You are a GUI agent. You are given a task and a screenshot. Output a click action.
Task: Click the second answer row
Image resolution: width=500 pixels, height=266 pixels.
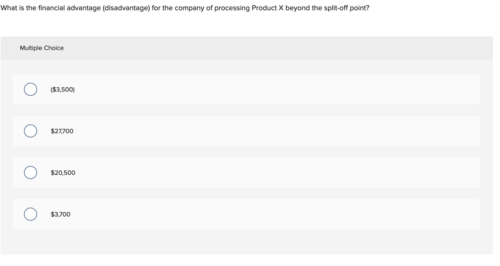pos(247,131)
